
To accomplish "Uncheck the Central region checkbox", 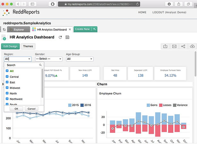I will point(7,76).
